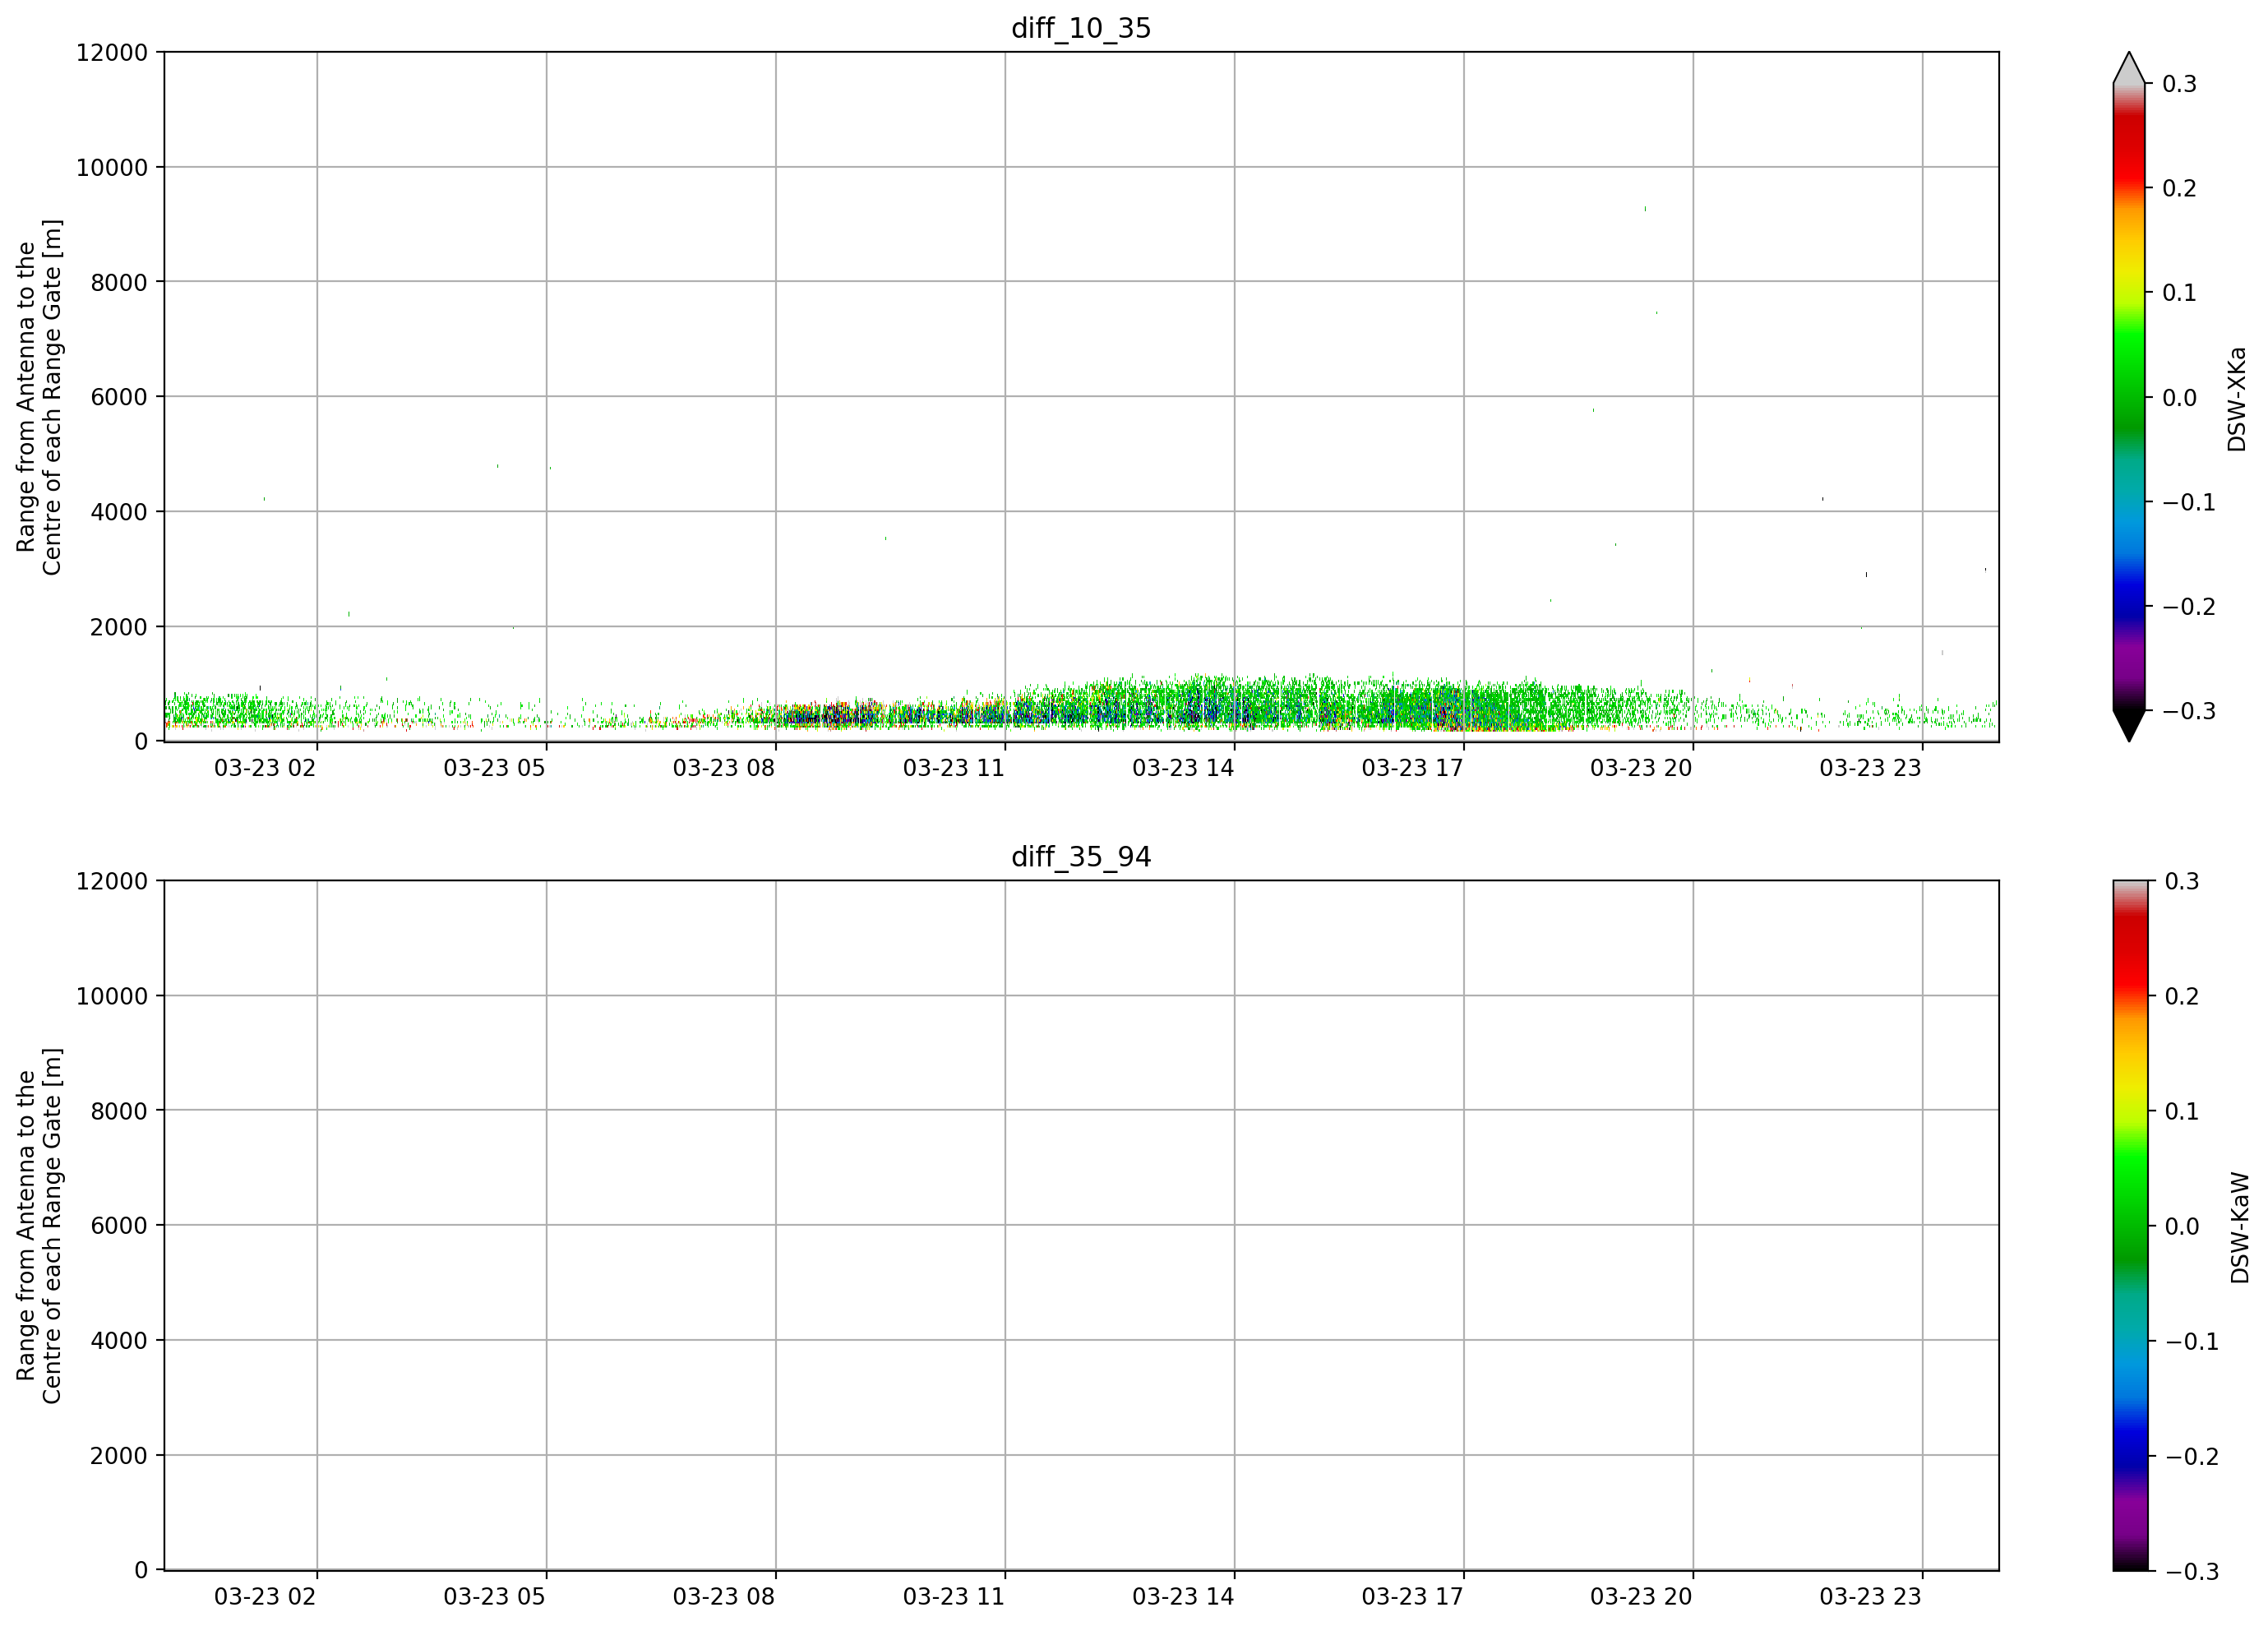Image resolution: width=2268 pixels, height=1626 pixels.
Task: Click 0.3 tick on bottom colorbar
Action: [2182, 881]
